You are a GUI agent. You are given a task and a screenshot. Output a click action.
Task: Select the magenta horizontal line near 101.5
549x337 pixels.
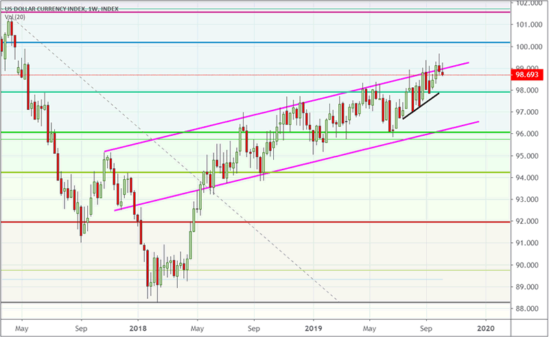coord(255,12)
